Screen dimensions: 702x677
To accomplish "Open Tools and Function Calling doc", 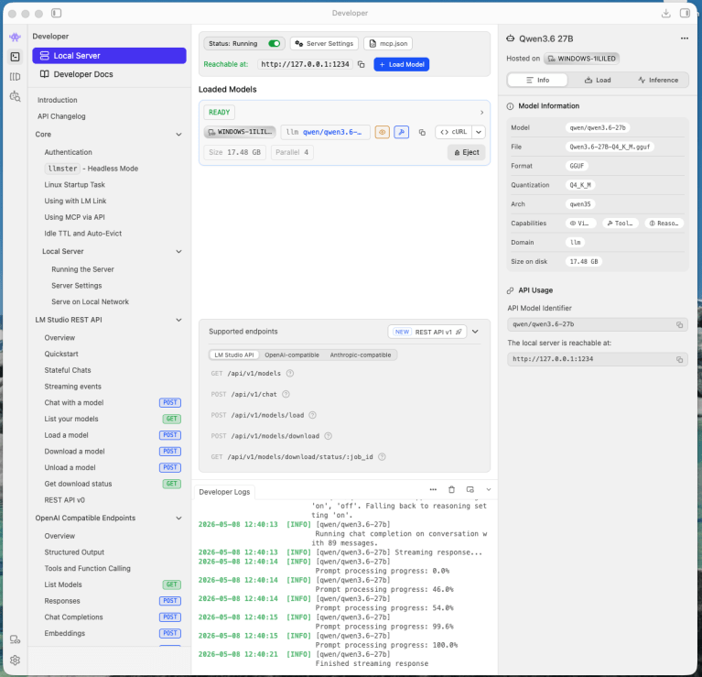I will pyautogui.click(x=87, y=568).
